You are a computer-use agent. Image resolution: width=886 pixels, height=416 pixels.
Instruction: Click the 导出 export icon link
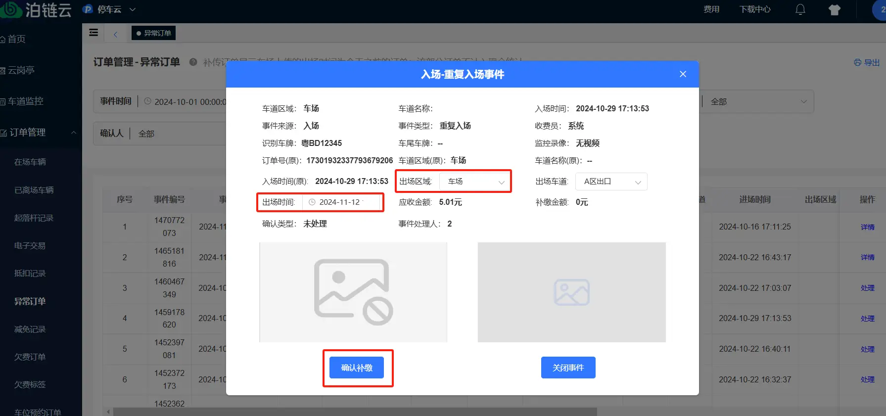click(x=867, y=63)
